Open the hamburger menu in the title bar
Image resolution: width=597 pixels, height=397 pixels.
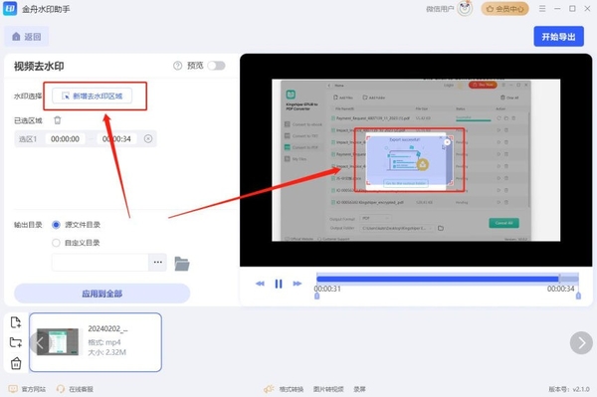click(x=542, y=8)
